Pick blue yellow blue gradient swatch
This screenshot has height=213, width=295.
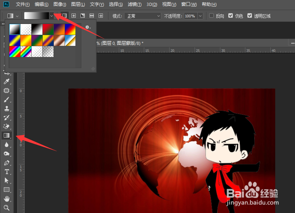tap(15, 40)
